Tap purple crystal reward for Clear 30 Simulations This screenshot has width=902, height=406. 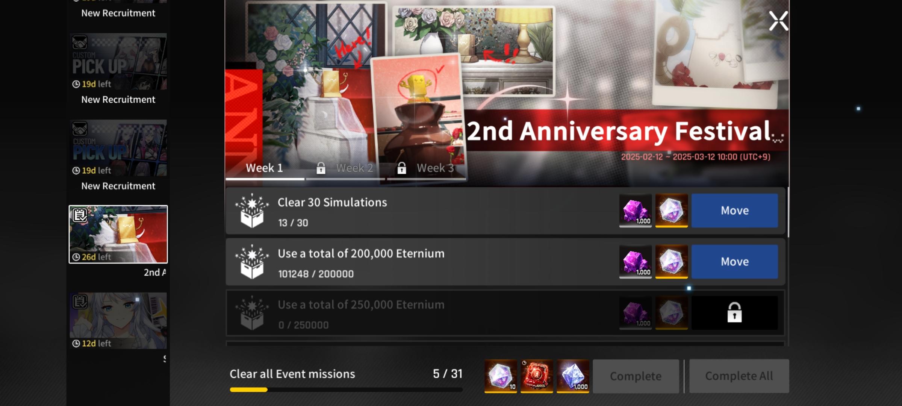[x=636, y=211]
